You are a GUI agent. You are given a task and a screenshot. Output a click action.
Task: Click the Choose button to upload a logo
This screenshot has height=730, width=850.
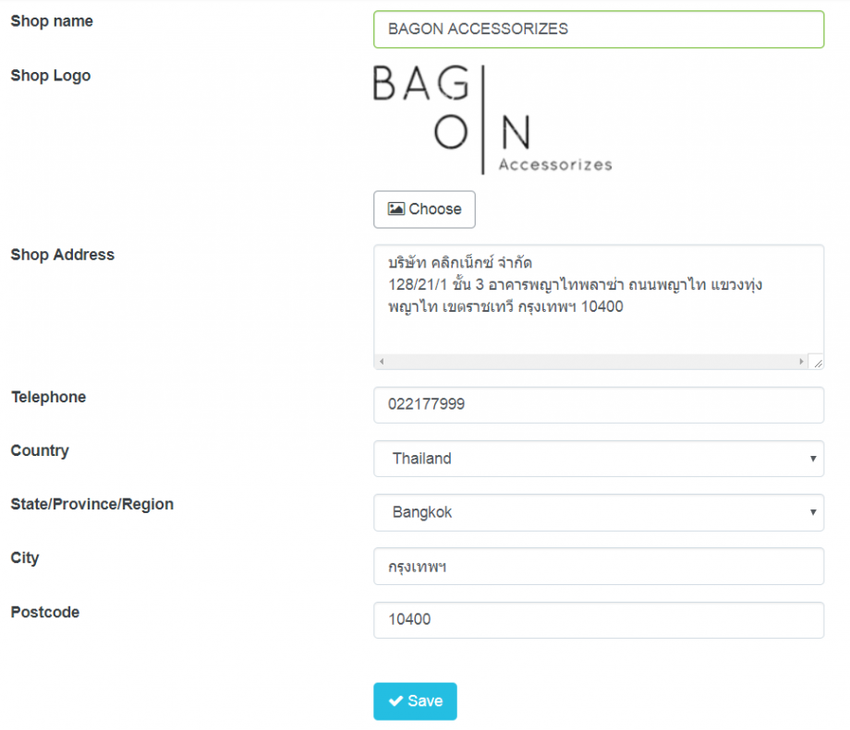(x=424, y=209)
